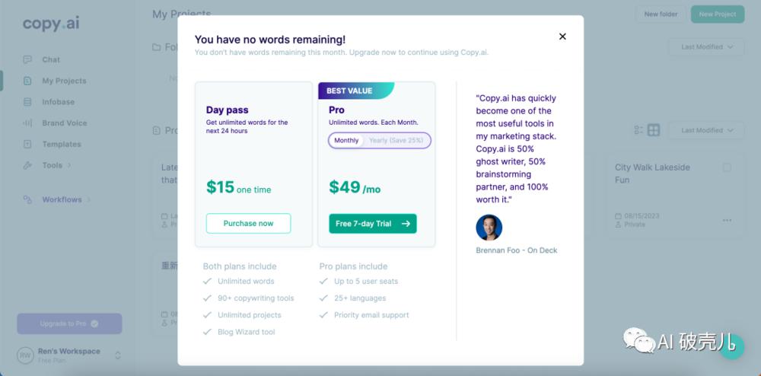This screenshot has height=376, width=761.
Task: Click the Chat icon in sidebar
Action: [x=27, y=59]
